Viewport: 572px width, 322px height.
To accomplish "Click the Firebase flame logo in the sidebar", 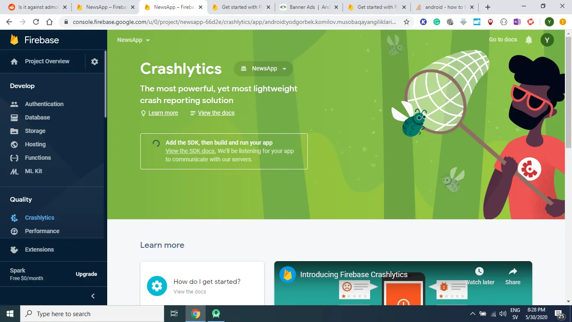I will pos(14,40).
